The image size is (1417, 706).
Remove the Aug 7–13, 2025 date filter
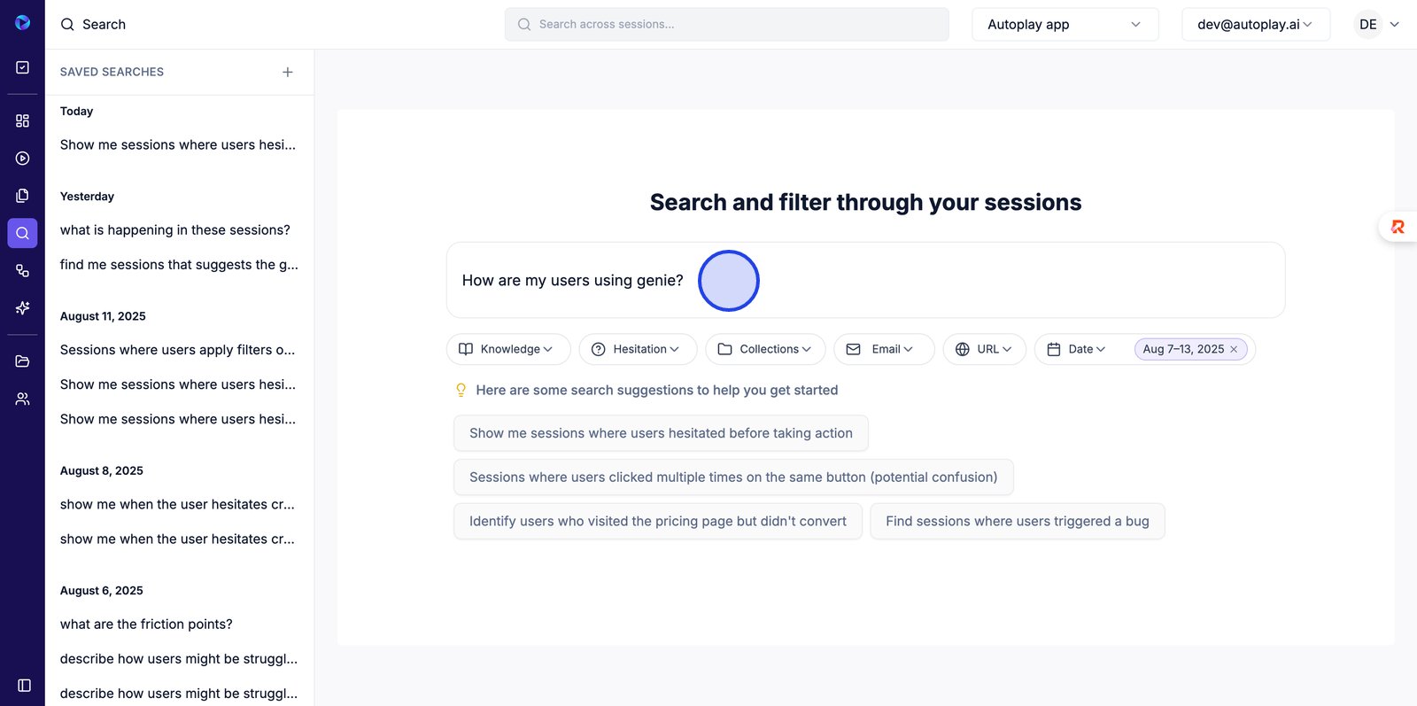pos(1234,350)
